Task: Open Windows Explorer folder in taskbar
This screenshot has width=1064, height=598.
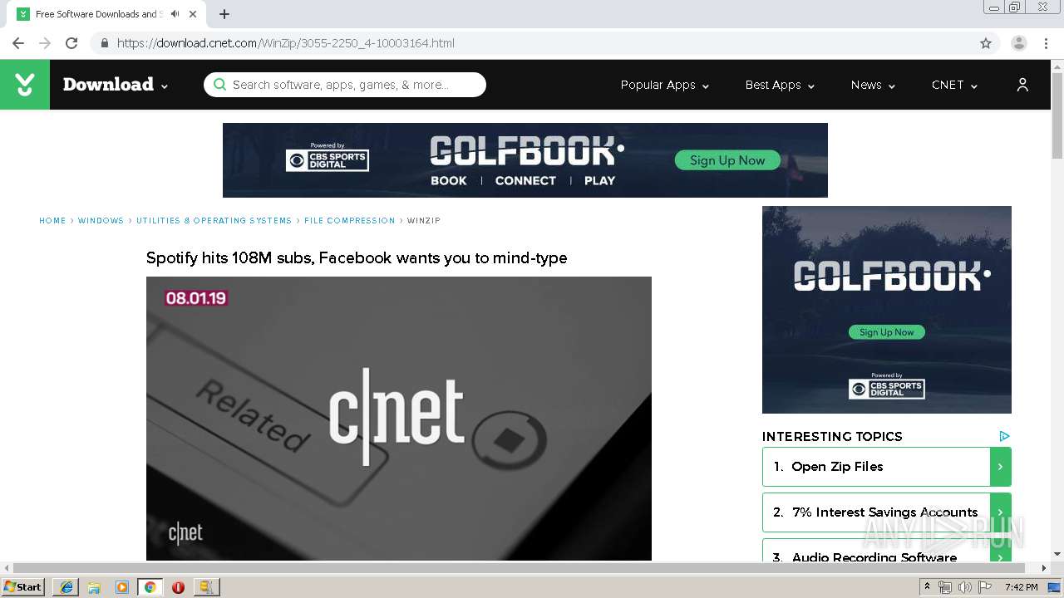Action: point(94,587)
